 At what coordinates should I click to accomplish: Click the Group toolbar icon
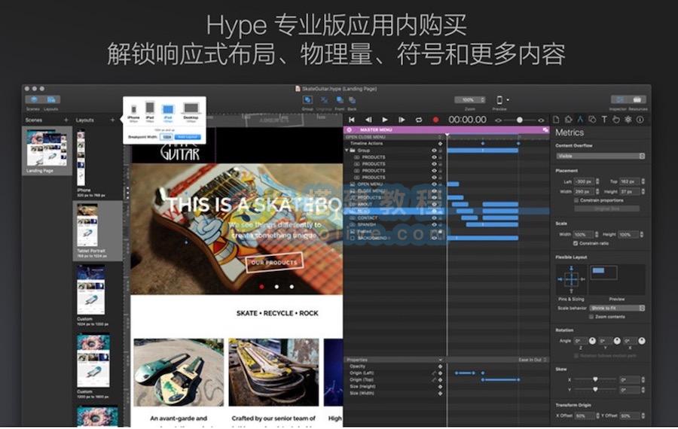(x=307, y=100)
